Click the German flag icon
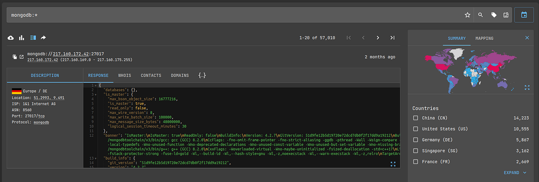This screenshot has width=539, height=182. click(x=17, y=91)
